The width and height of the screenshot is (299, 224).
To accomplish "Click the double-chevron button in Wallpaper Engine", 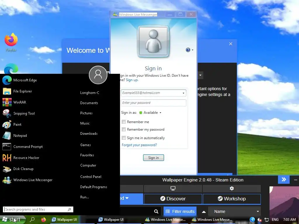I will [x=284, y=179].
